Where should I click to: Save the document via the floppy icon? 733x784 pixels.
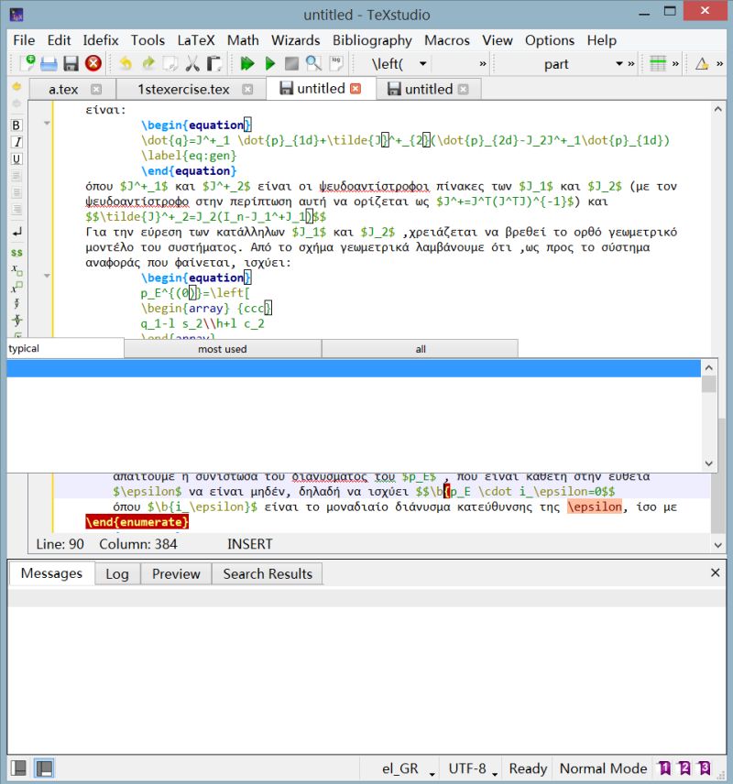coord(72,64)
